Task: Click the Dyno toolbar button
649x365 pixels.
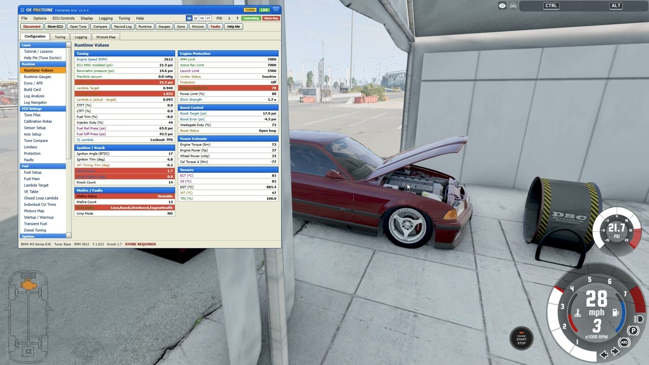Action: 181,26
